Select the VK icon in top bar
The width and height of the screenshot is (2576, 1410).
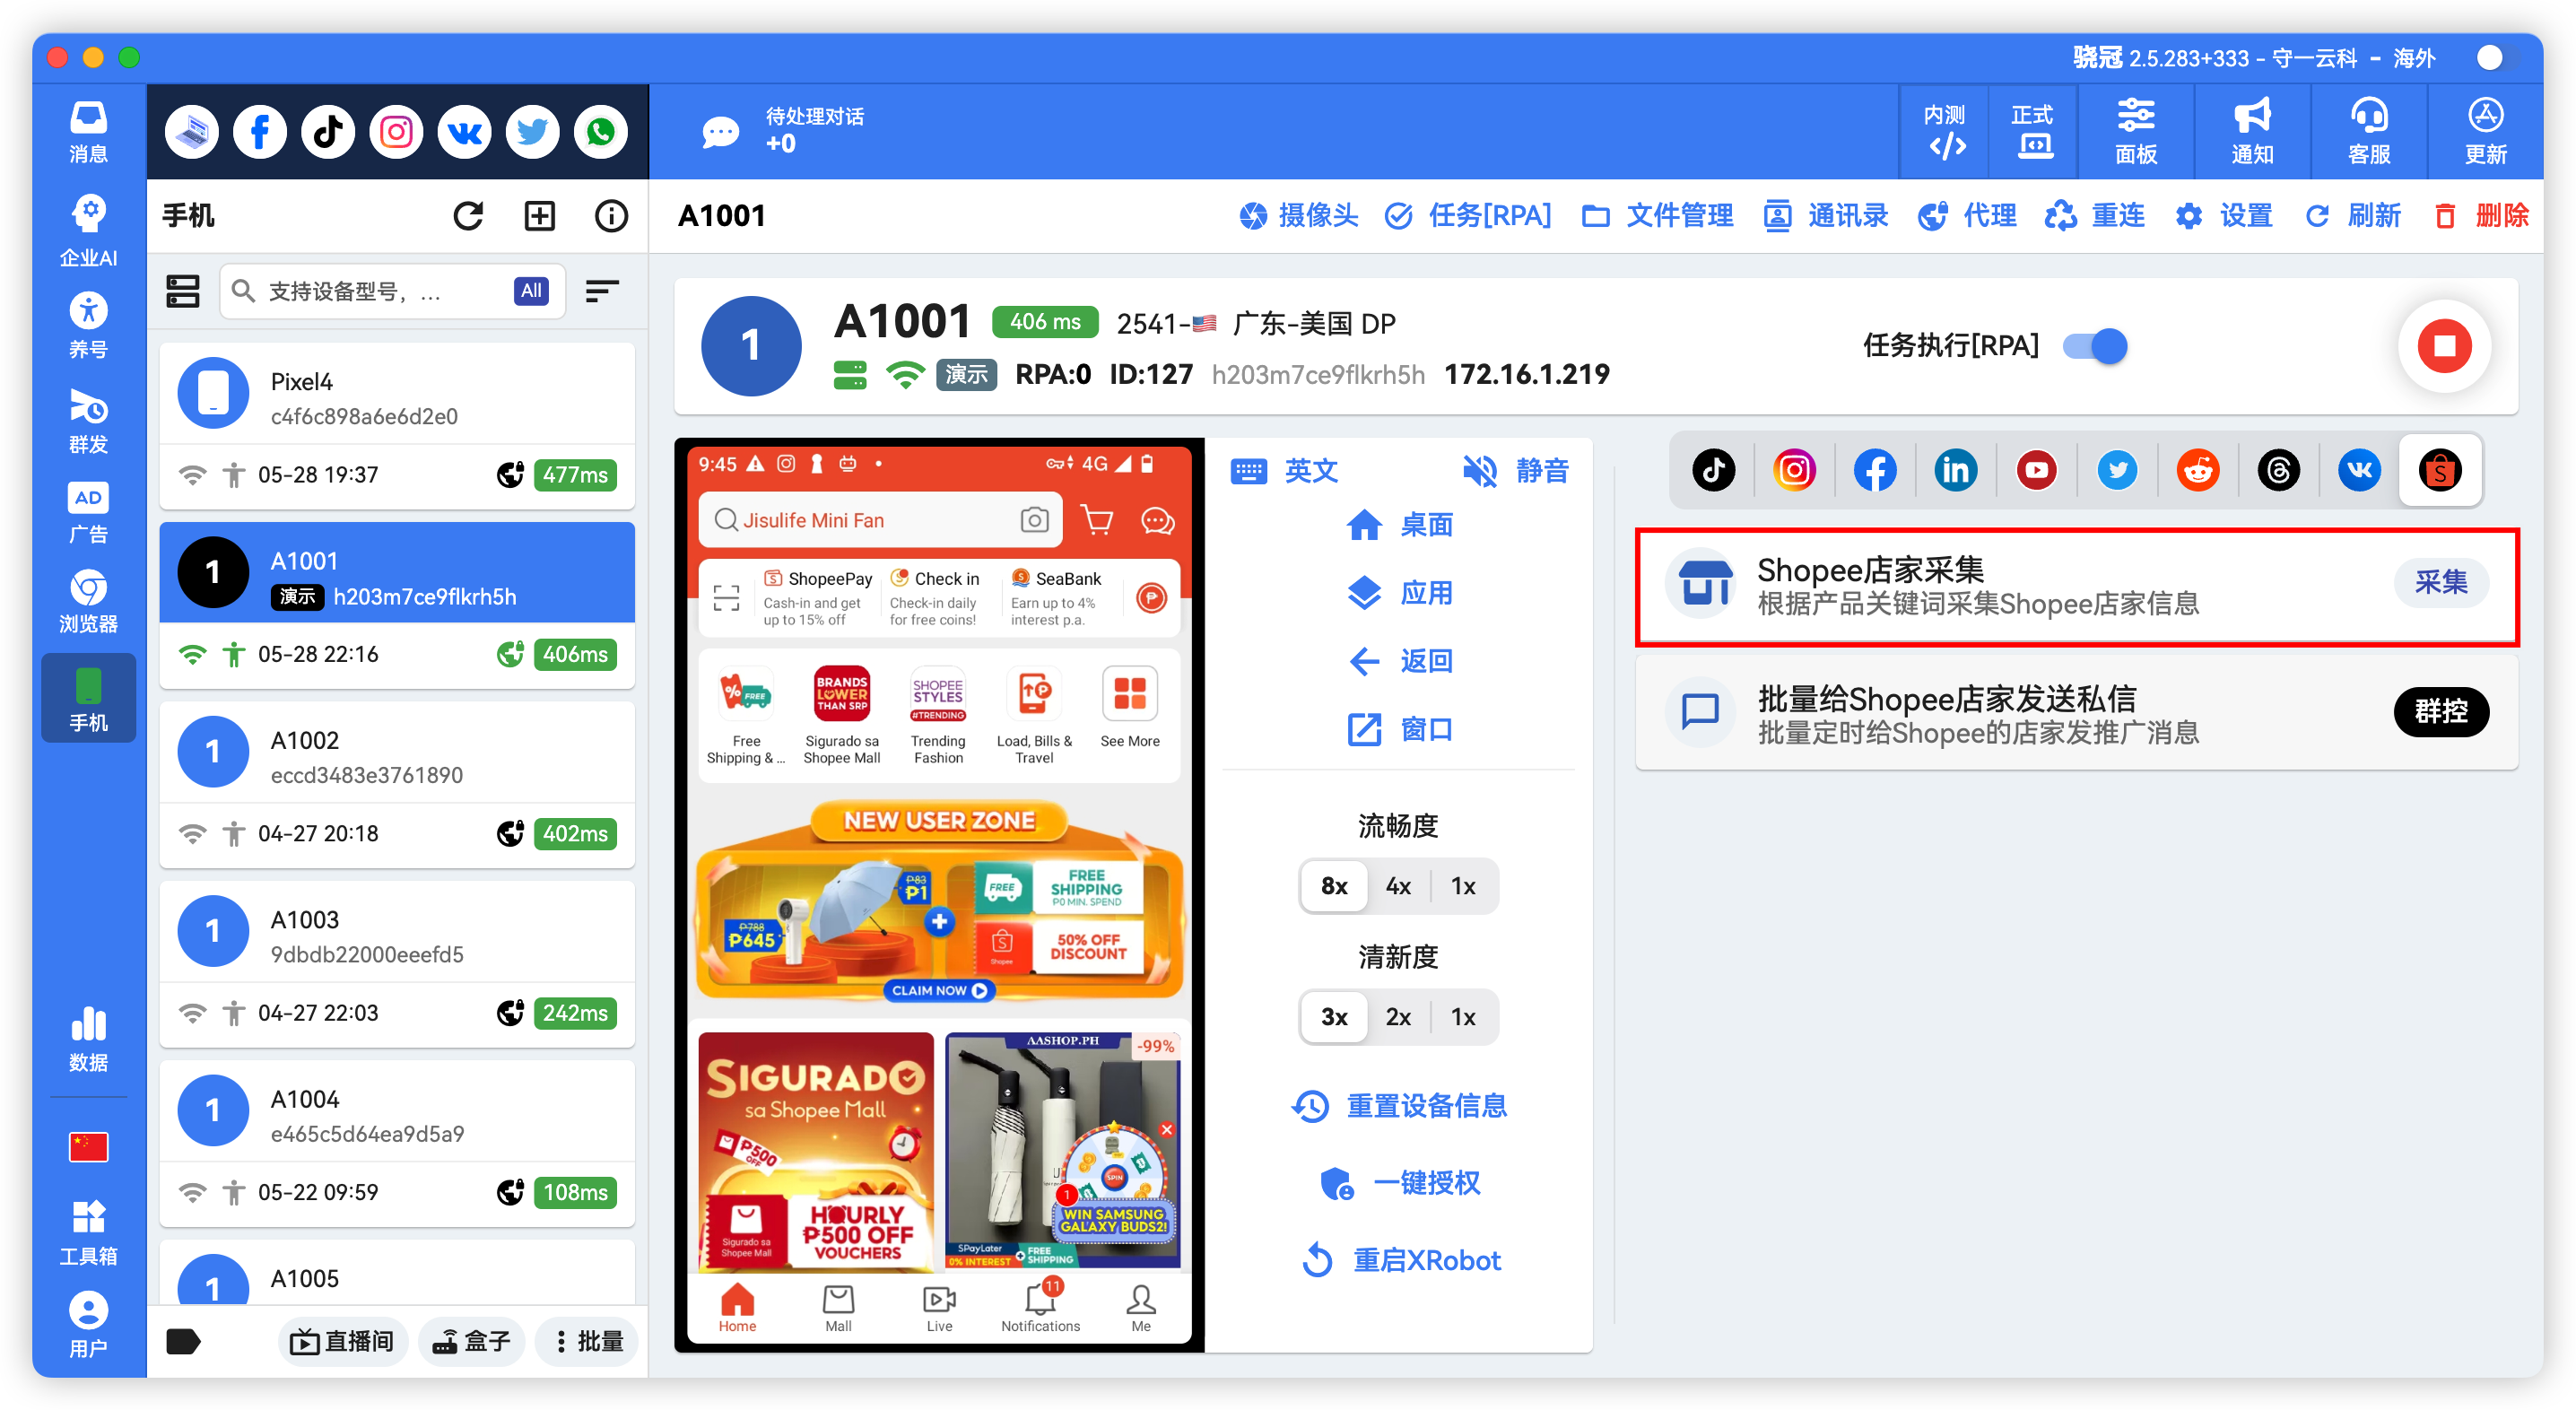(x=464, y=131)
